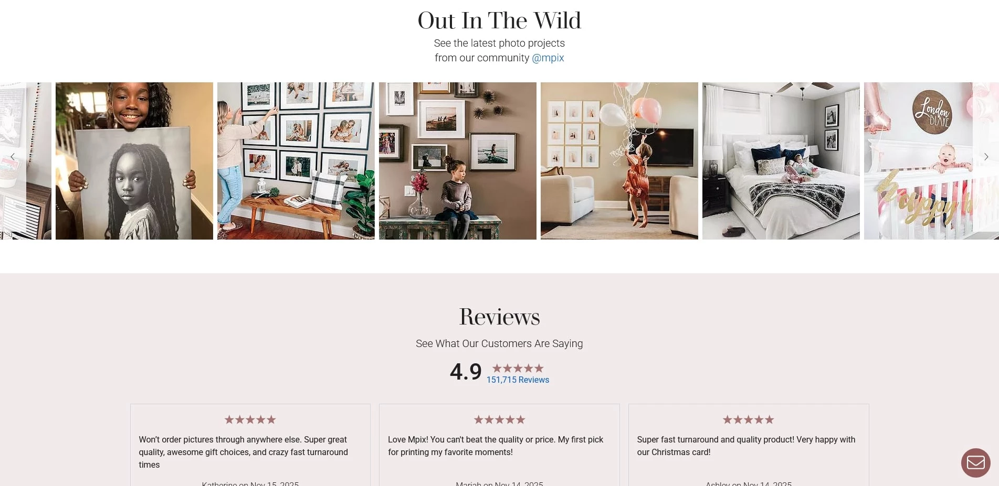
Task: Open photo of girl jumping for balloons
Action: 619,161
